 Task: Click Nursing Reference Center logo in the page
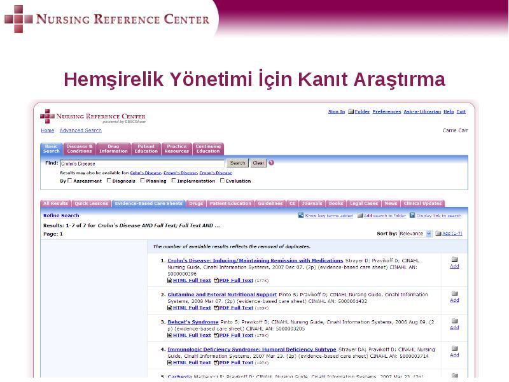click(93, 117)
